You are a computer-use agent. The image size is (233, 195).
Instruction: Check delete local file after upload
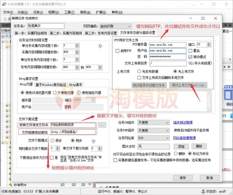(139, 78)
